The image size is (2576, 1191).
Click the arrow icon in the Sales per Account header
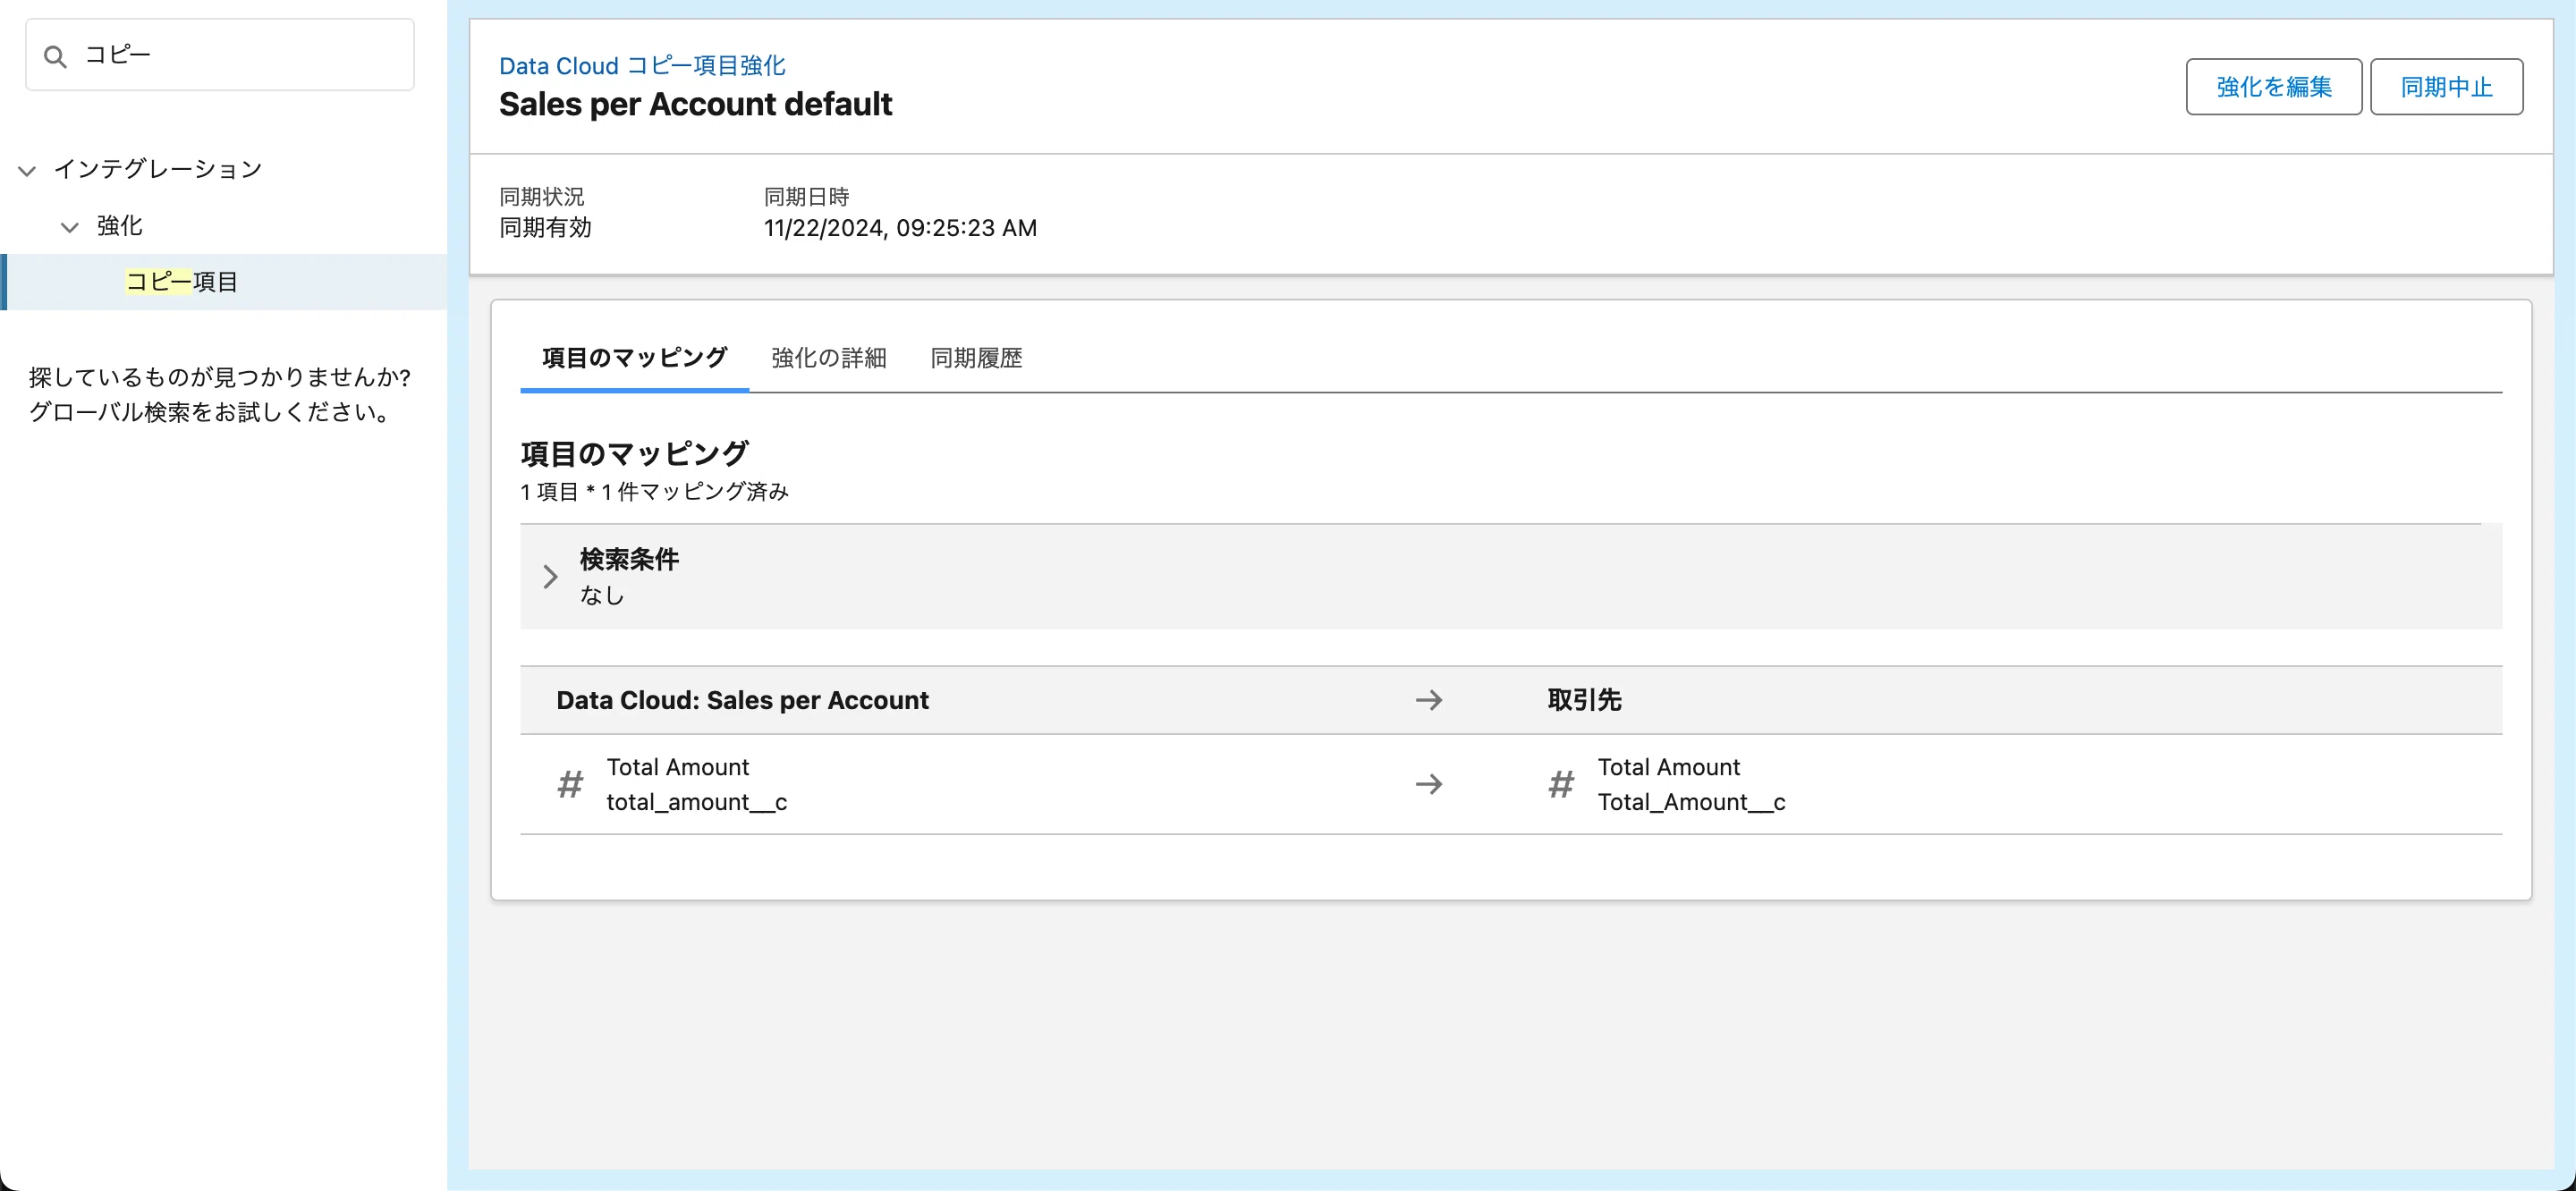tap(1429, 700)
